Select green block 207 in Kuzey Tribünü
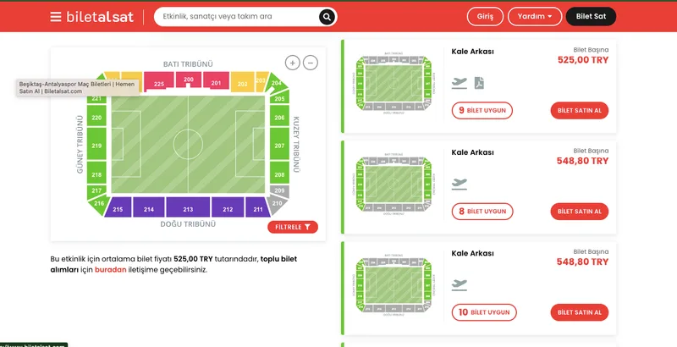The width and height of the screenshot is (677, 347). pos(279,144)
